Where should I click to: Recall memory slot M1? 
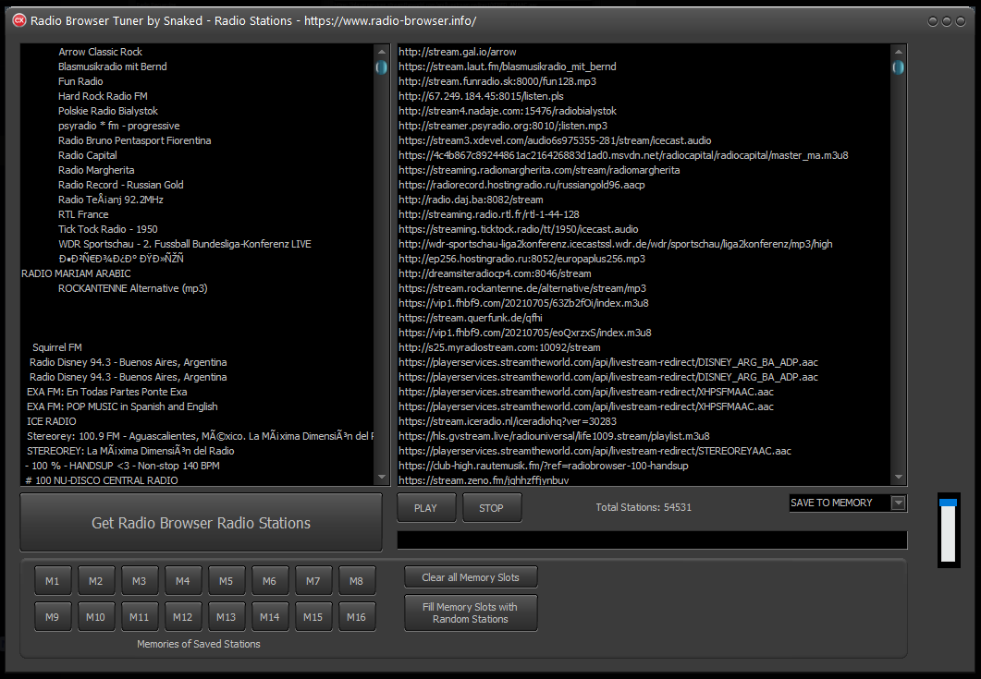pos(53,581)
